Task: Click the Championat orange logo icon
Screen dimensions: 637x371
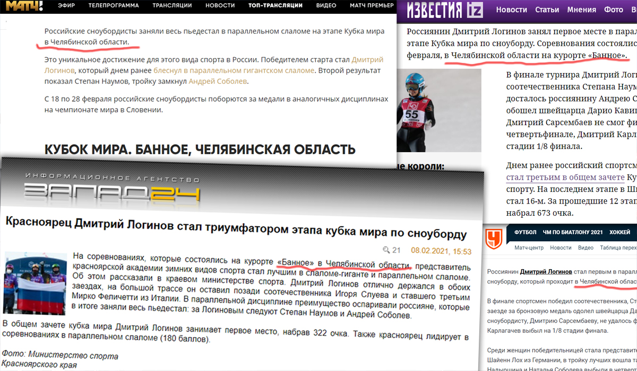Action: pyautogui.click(x=494, y=239)
